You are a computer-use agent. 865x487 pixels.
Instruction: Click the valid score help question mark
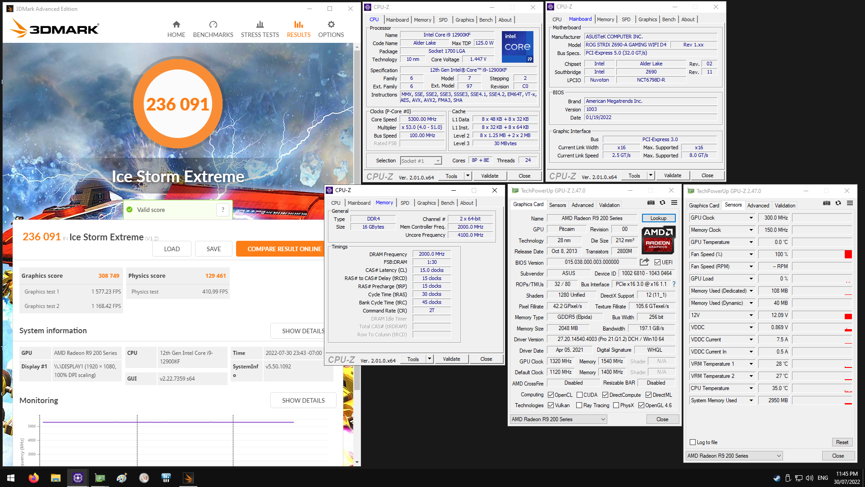coord(223,210)
